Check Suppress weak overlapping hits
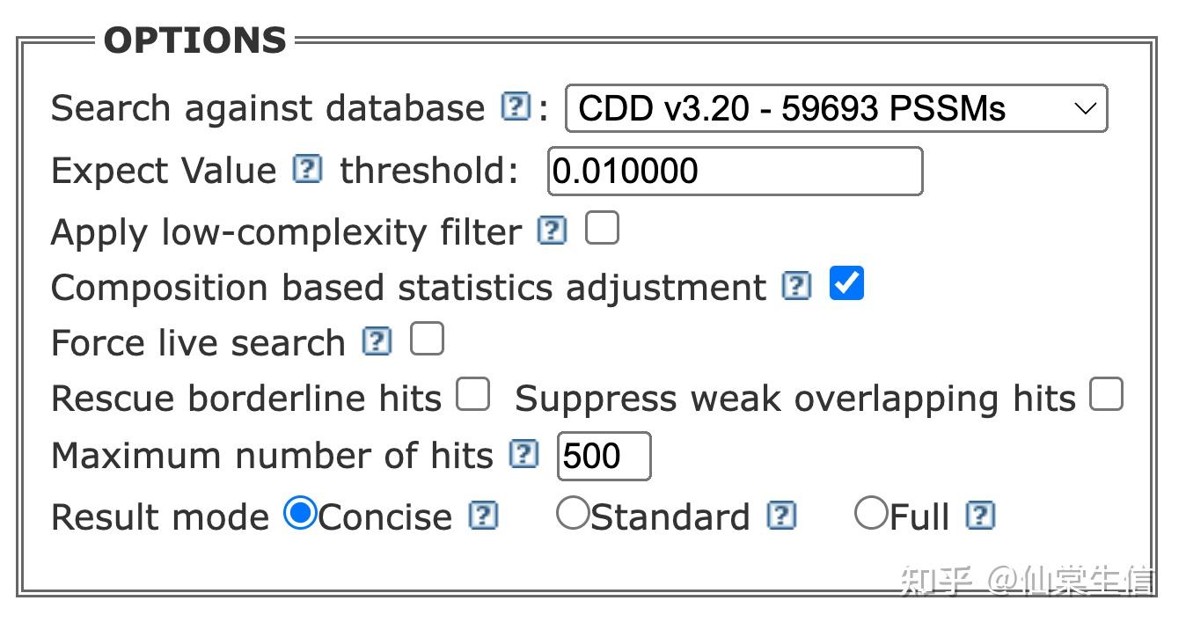The width and height of the screenshot is (1186, 630). pyautogui.click(x=1106, y=395)
